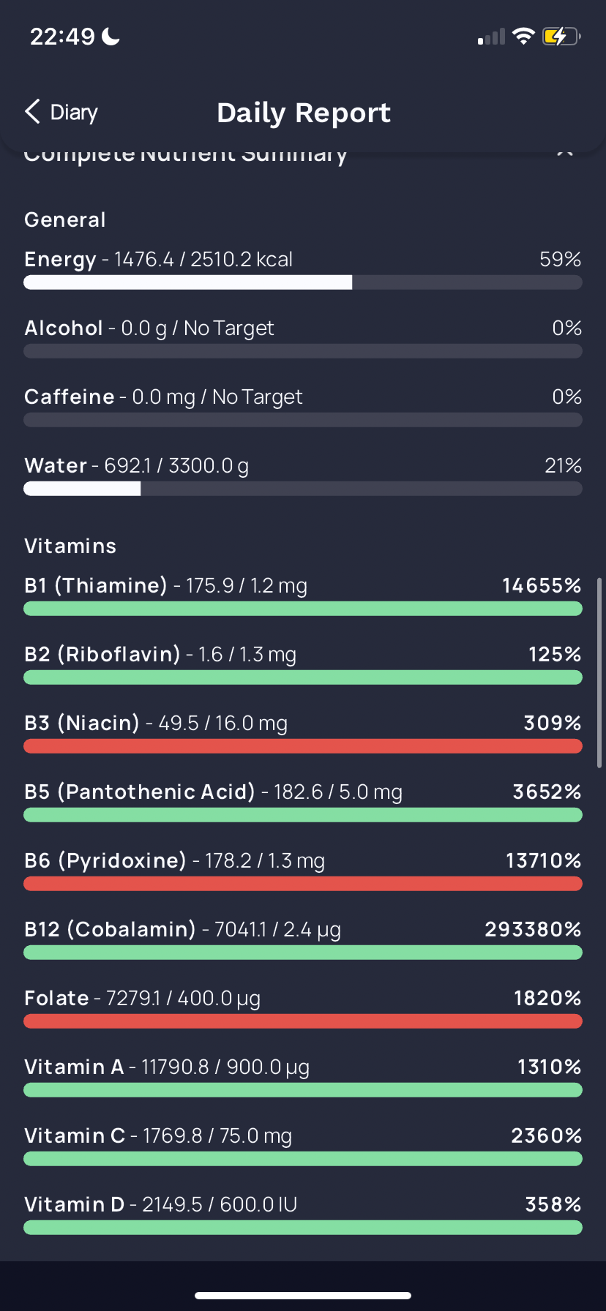Viewport: 606px width, 1311px height.
Task: Tap the Vitamin C percentage 2360%
Action: pos(546,1135)
